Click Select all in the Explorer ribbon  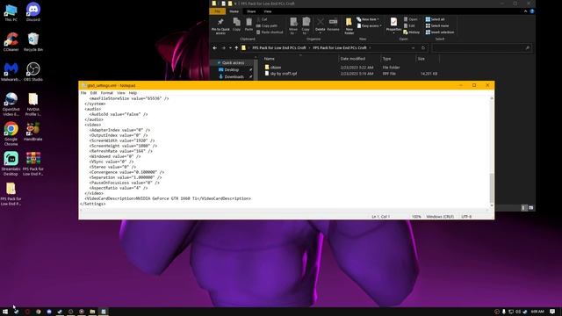(436, 19)
